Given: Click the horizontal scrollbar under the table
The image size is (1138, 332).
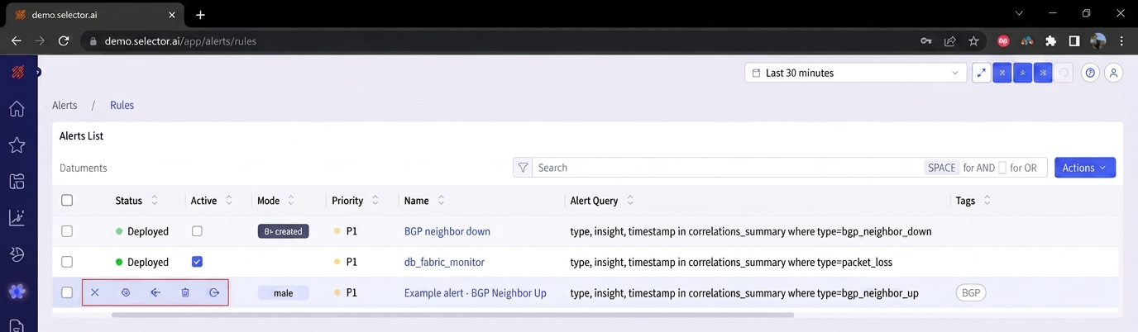Looking at the screenshot, I should tap(452, 315).
